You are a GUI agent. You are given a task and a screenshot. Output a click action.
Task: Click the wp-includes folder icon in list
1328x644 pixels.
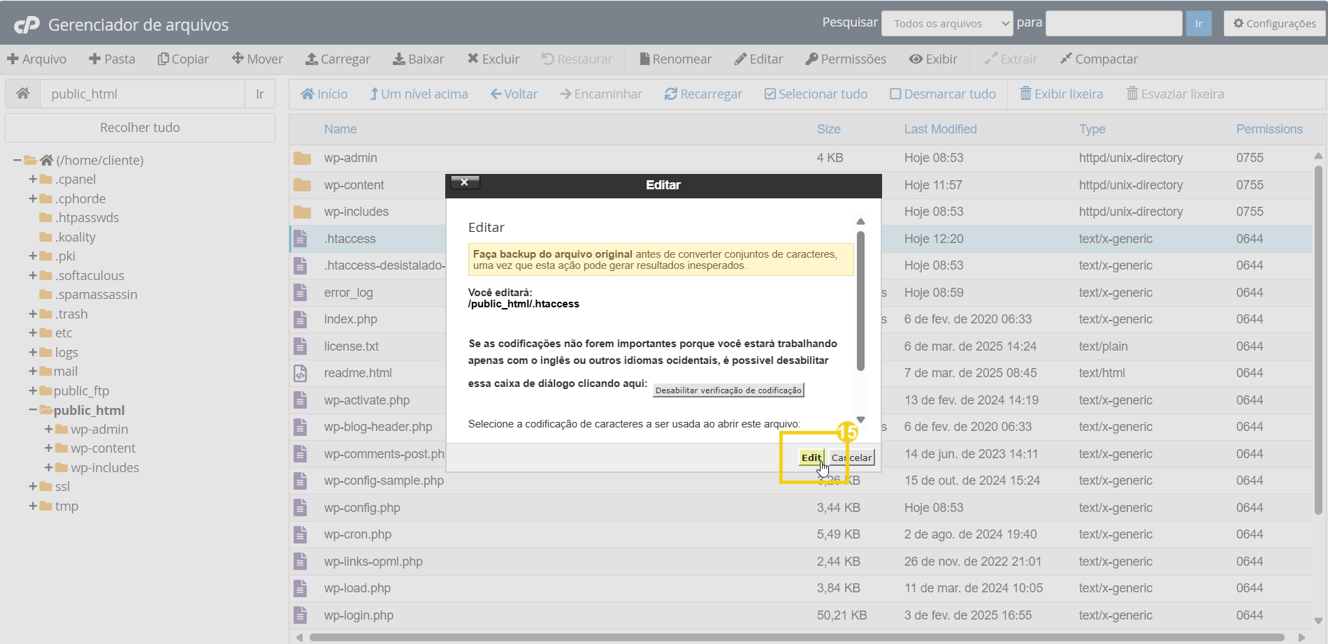coord(302,212)
